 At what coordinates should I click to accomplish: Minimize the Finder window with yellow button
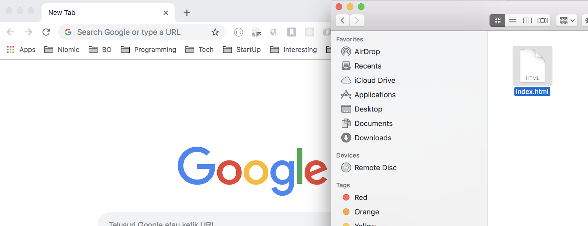350,7
